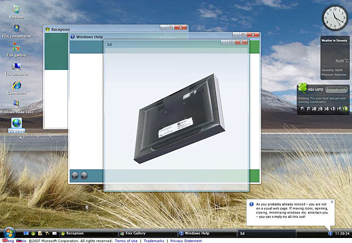Click the Weather in Slovenia gadget
The image size is (352, 243).
335,58
